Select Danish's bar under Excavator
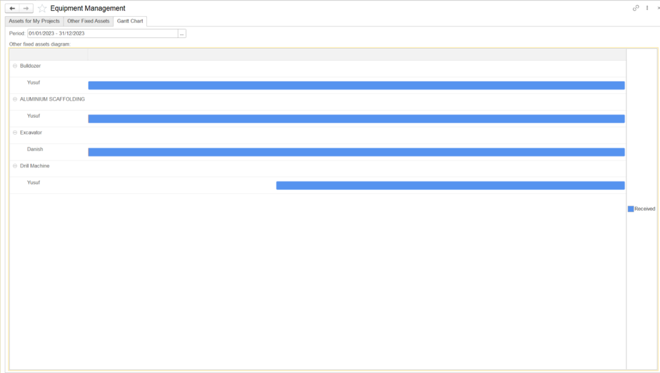 click(x=356, y=152)
